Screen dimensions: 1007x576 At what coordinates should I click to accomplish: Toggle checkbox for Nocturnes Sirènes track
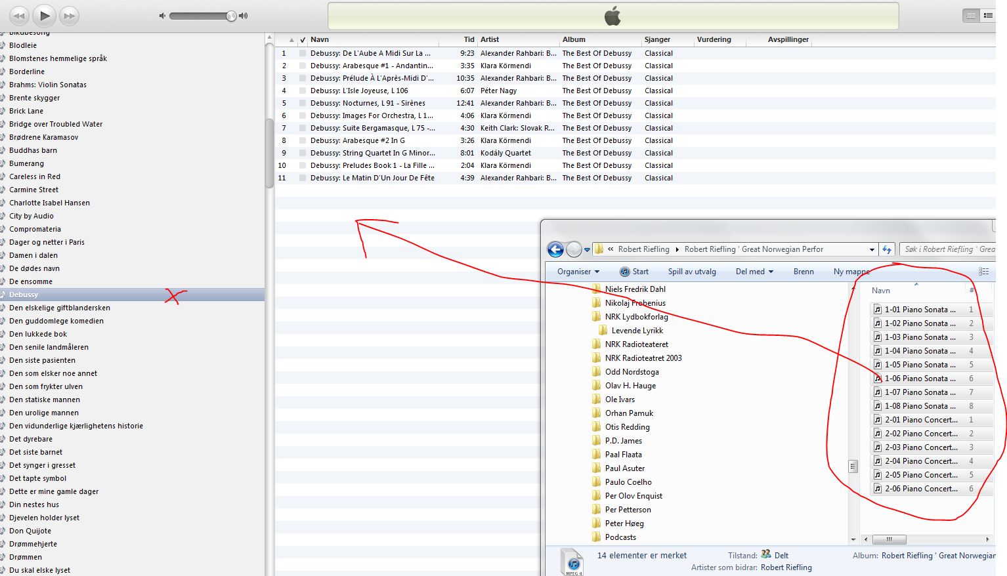click(303, 104)
